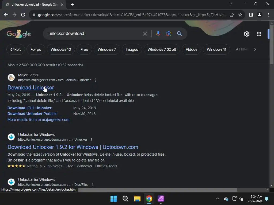Open more options for Uptodown Unlocker result
Screen dimensions: 274x205
point(92,140)
